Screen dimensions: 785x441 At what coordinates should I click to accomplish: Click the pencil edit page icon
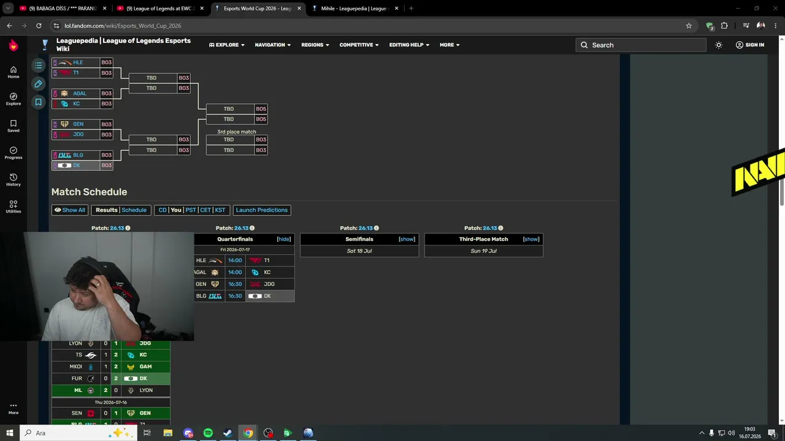tap(38, 84)
